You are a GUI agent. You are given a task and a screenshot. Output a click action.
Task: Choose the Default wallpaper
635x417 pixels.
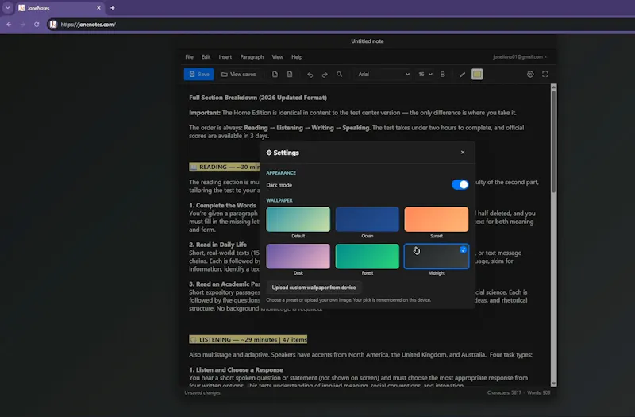tap(298, 219)
